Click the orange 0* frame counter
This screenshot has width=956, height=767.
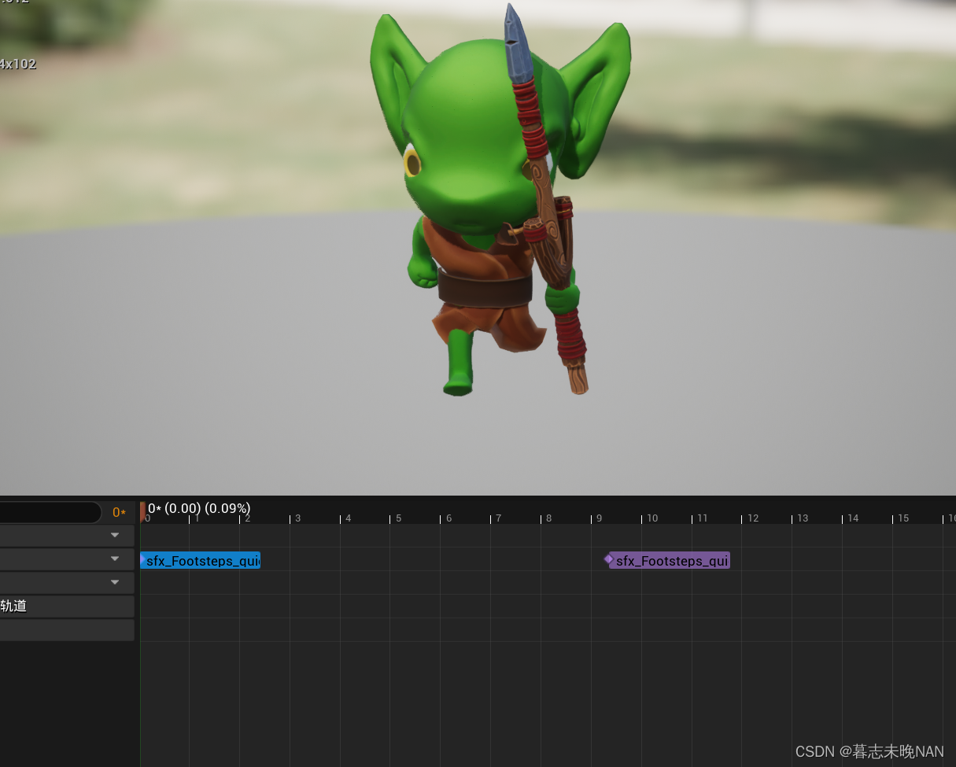pos(119,513)
